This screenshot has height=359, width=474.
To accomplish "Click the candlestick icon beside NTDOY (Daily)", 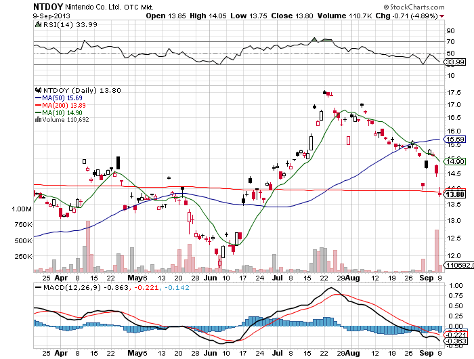I will (x=38, y=90).
